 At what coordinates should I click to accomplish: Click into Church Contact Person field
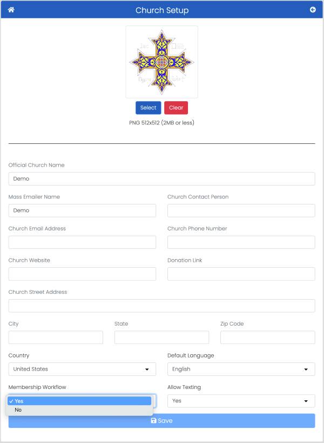(x=241, y=210)
